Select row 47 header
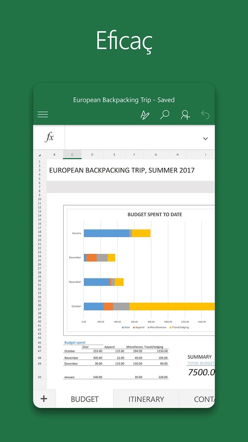Image resolution: width=248 pixels, height=442 pixels. click(40, 351)
